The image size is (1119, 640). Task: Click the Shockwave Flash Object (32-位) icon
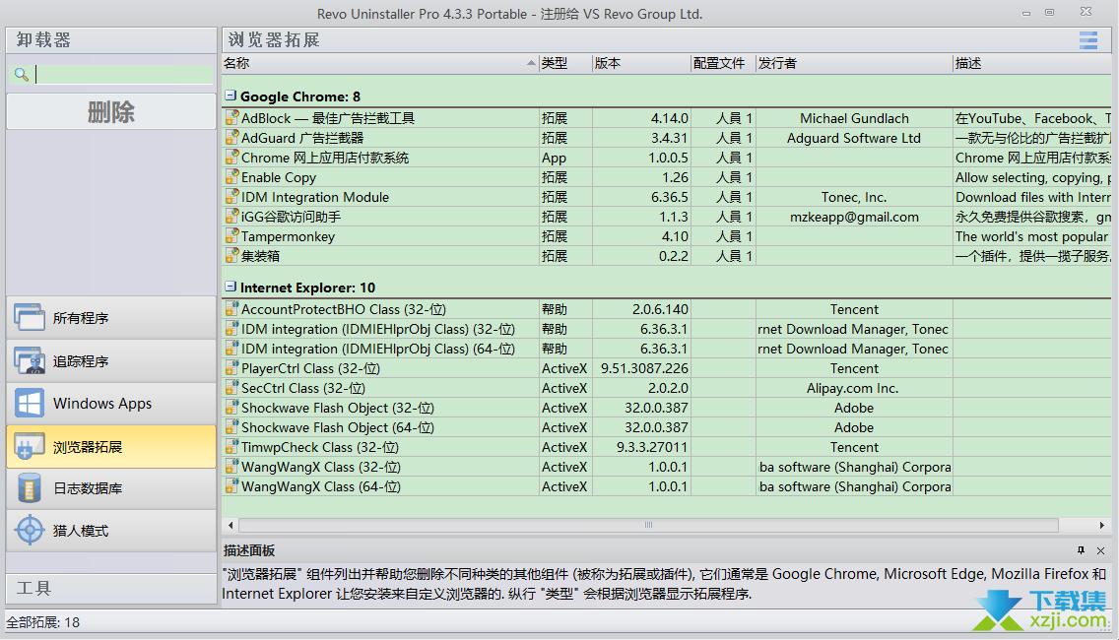(231, 408)
